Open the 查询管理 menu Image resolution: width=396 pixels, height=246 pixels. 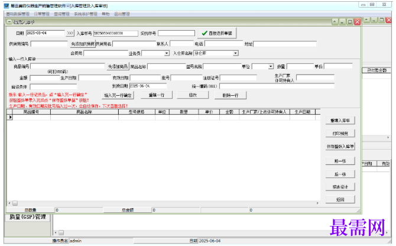tap(61, 14)
